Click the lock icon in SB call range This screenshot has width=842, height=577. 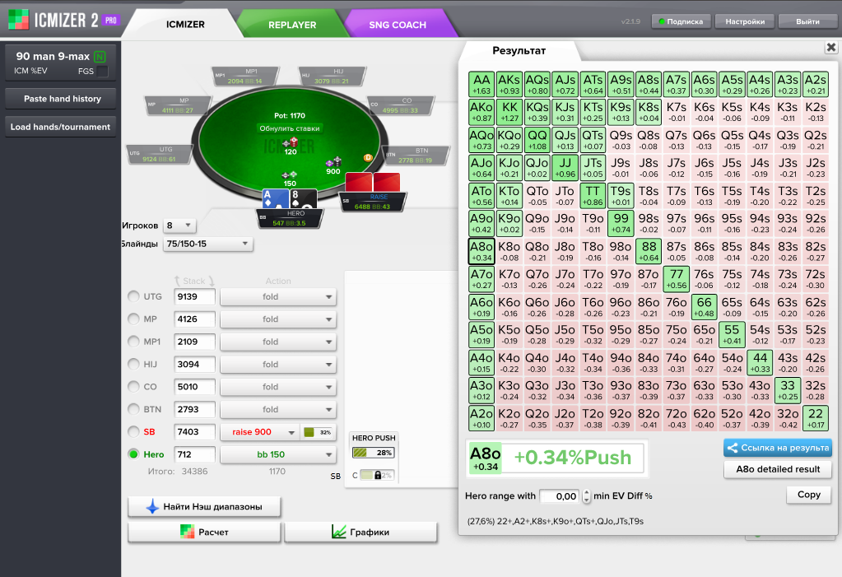click(378, 475)
